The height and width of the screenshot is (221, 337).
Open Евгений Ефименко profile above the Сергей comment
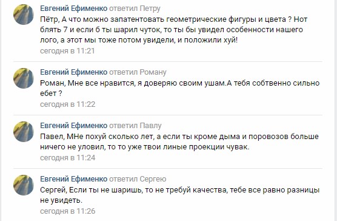pos(74,179)
